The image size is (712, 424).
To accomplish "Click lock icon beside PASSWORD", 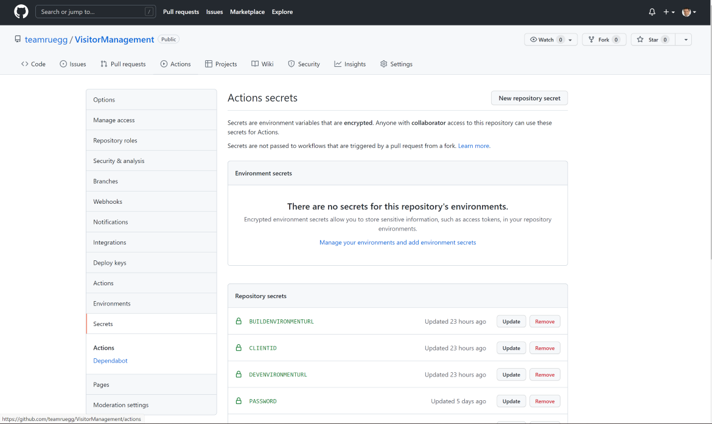I will coord(239,401).
